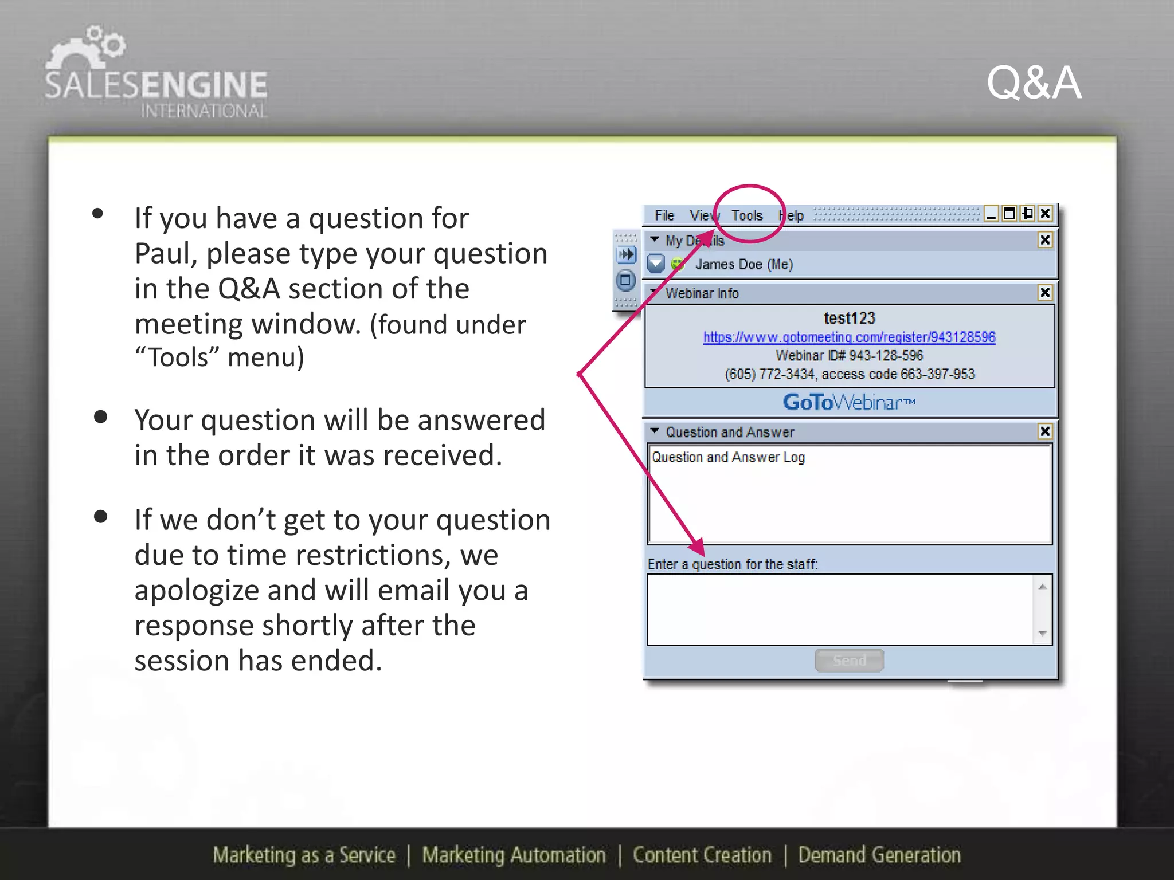Click the Send button
This screenshot has width=1174, height=880.
tap(849, 661)
